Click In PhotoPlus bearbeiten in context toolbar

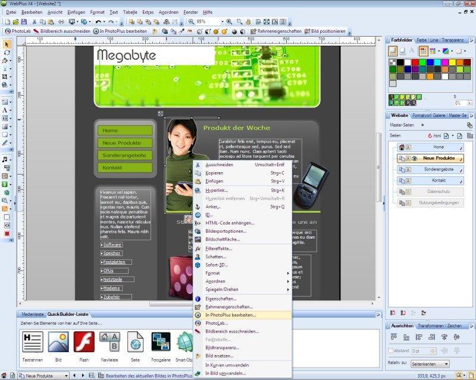[x=120, y=31]
